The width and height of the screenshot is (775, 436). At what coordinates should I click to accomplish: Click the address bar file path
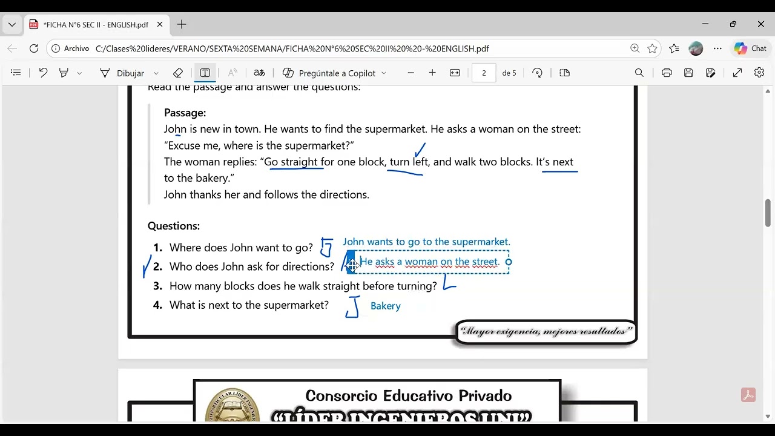coord(292,48)
